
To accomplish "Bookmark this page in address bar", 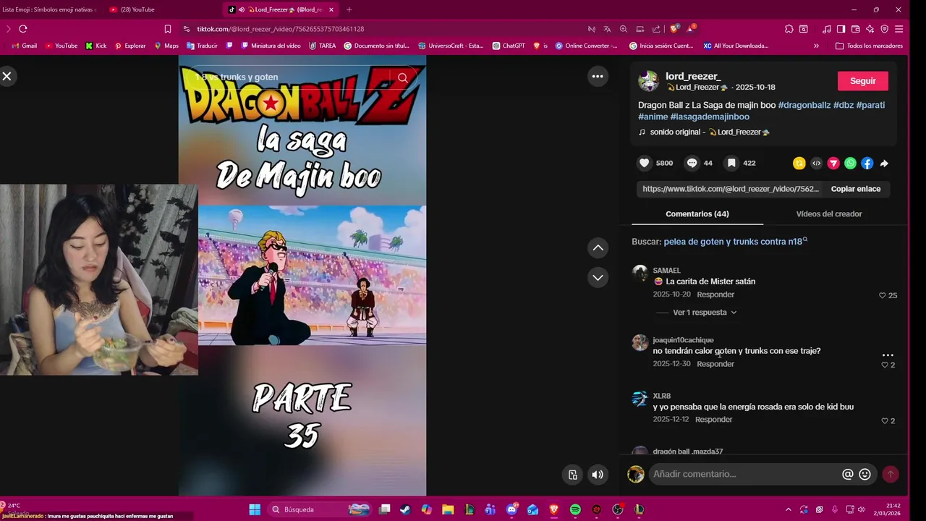I will pos(168,29).
